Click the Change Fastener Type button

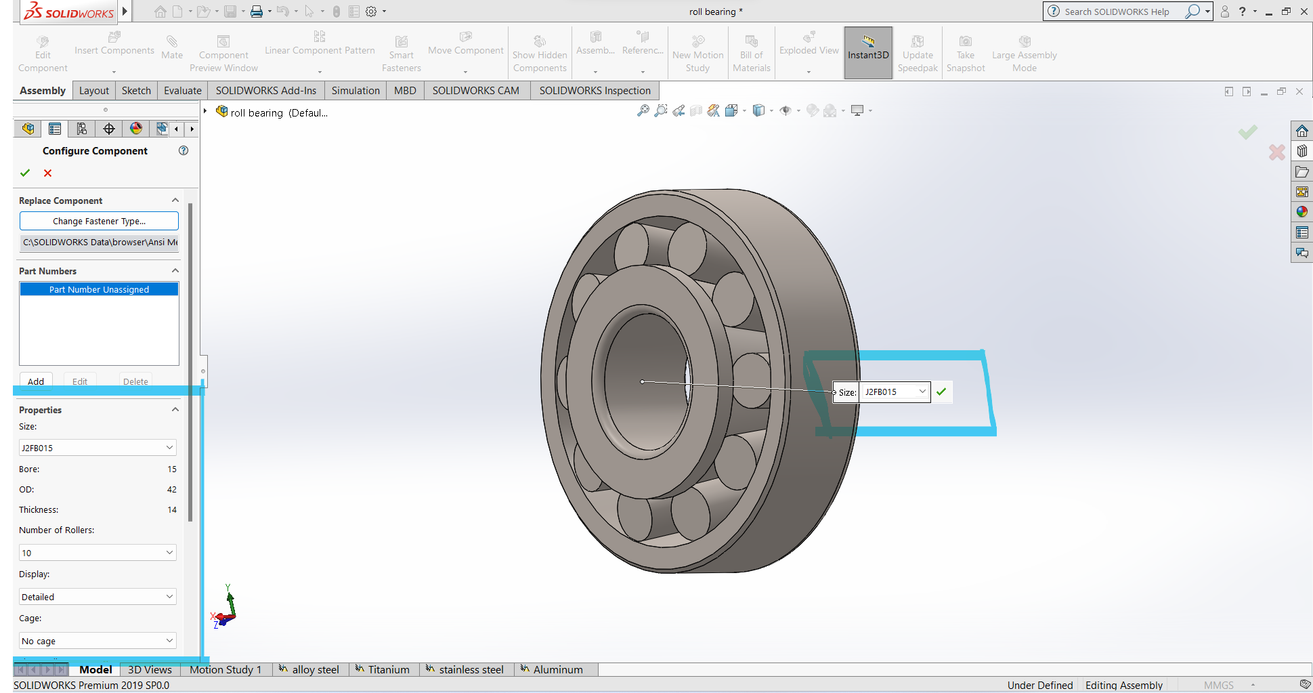[x=99, y=221]
